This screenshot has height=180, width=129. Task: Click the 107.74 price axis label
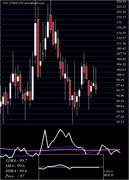pos(121,54)
